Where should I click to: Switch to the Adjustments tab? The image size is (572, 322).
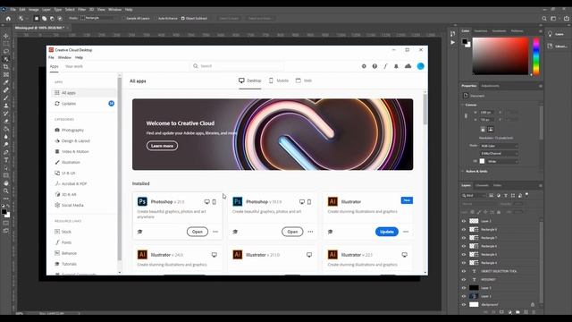pyautogui.click(x=490, y=86)
